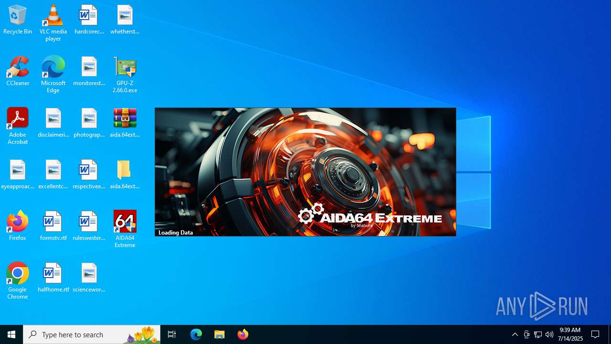Select the hardcorec... Word document
The image size is (611, 344).
(89, 20)
